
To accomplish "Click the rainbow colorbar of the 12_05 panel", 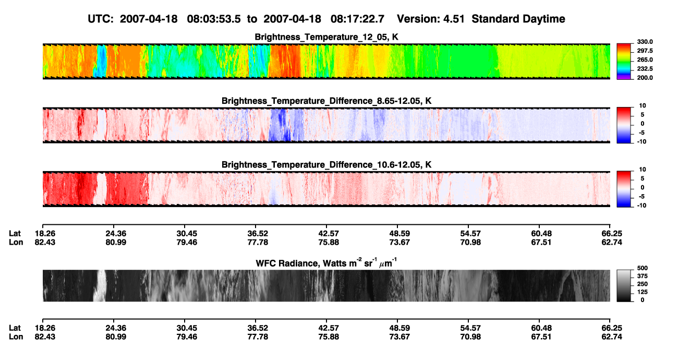I will click(624, 61).
